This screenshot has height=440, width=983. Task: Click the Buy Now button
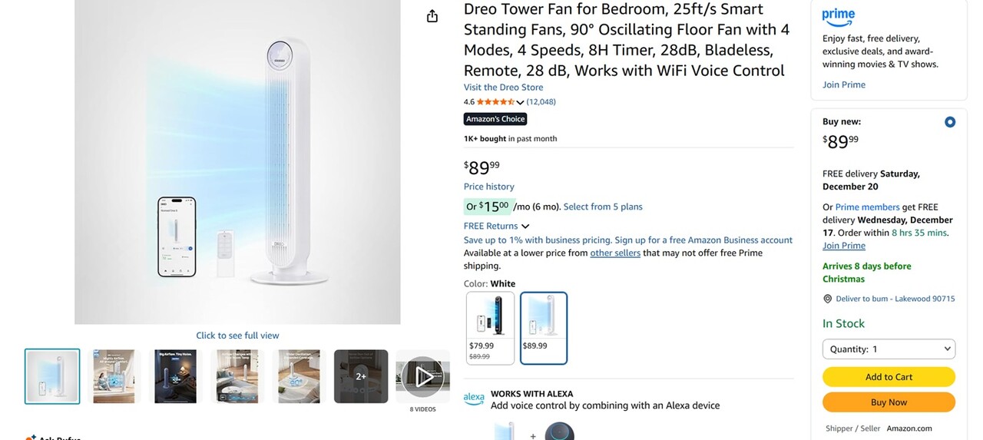tap(889, 402)
